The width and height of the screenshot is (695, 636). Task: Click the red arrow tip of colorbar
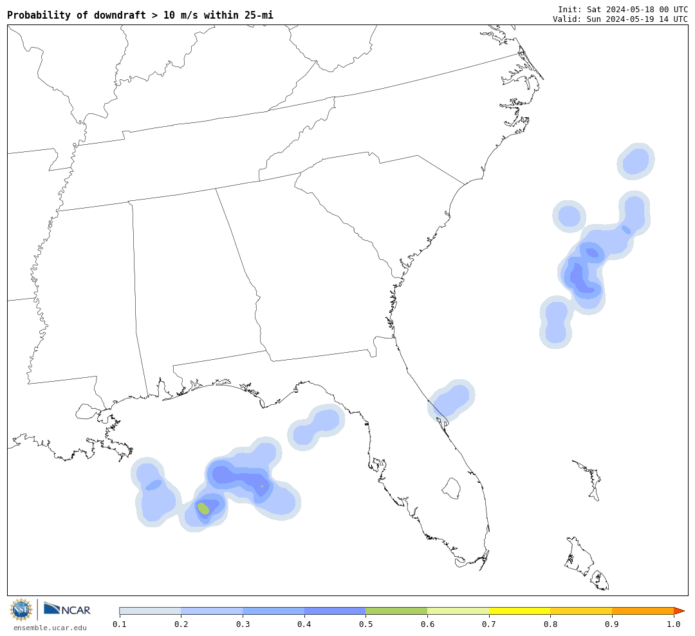[679, 611]
